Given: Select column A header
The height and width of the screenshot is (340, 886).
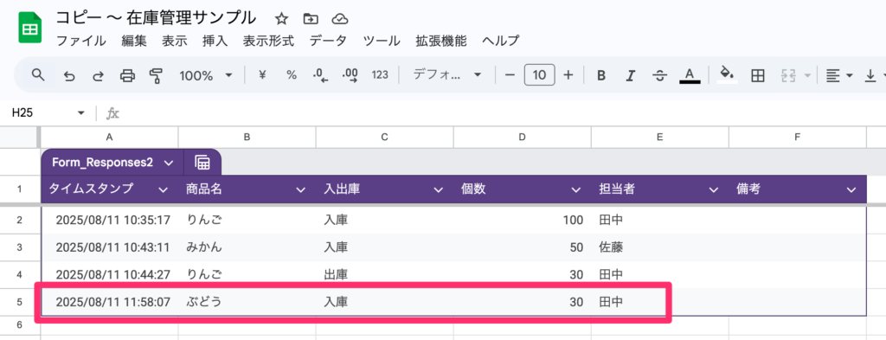Looking at the screenshot, I should click(109, 137).
